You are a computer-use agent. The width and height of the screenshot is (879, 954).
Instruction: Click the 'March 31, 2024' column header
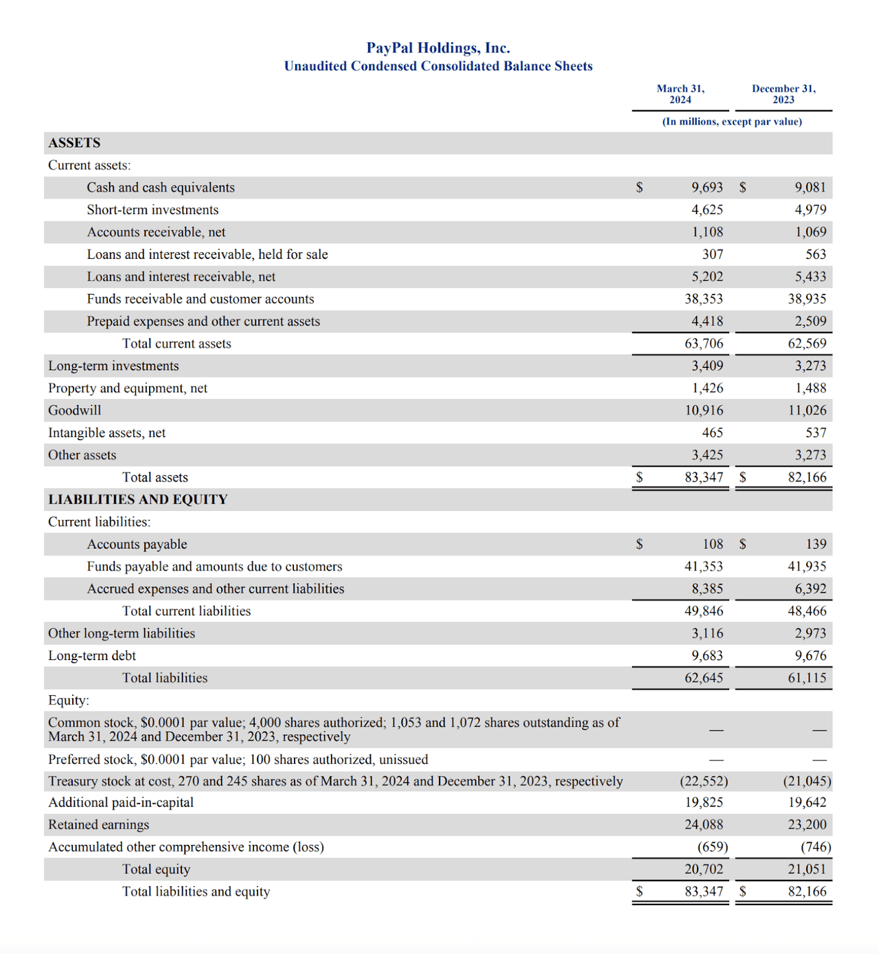681,94
